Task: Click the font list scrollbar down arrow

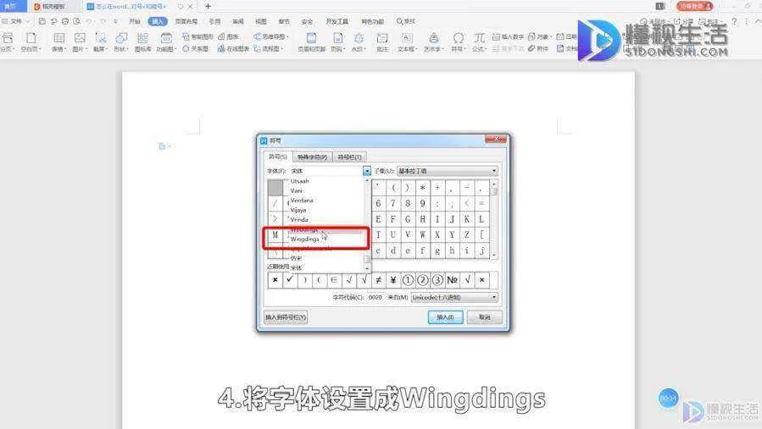Action: [367, 268]
